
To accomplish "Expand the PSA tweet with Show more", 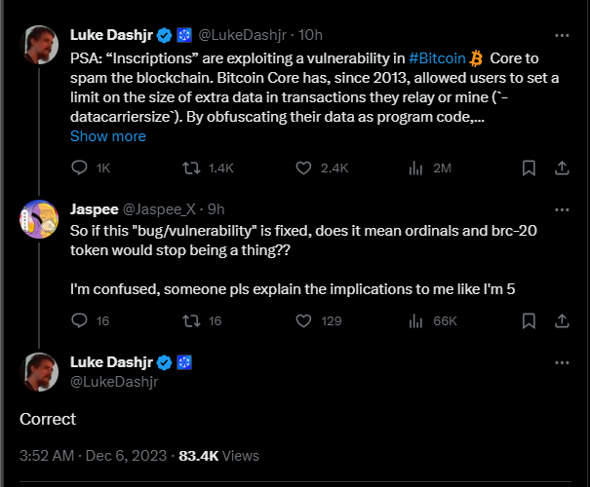I will (107, 136).
